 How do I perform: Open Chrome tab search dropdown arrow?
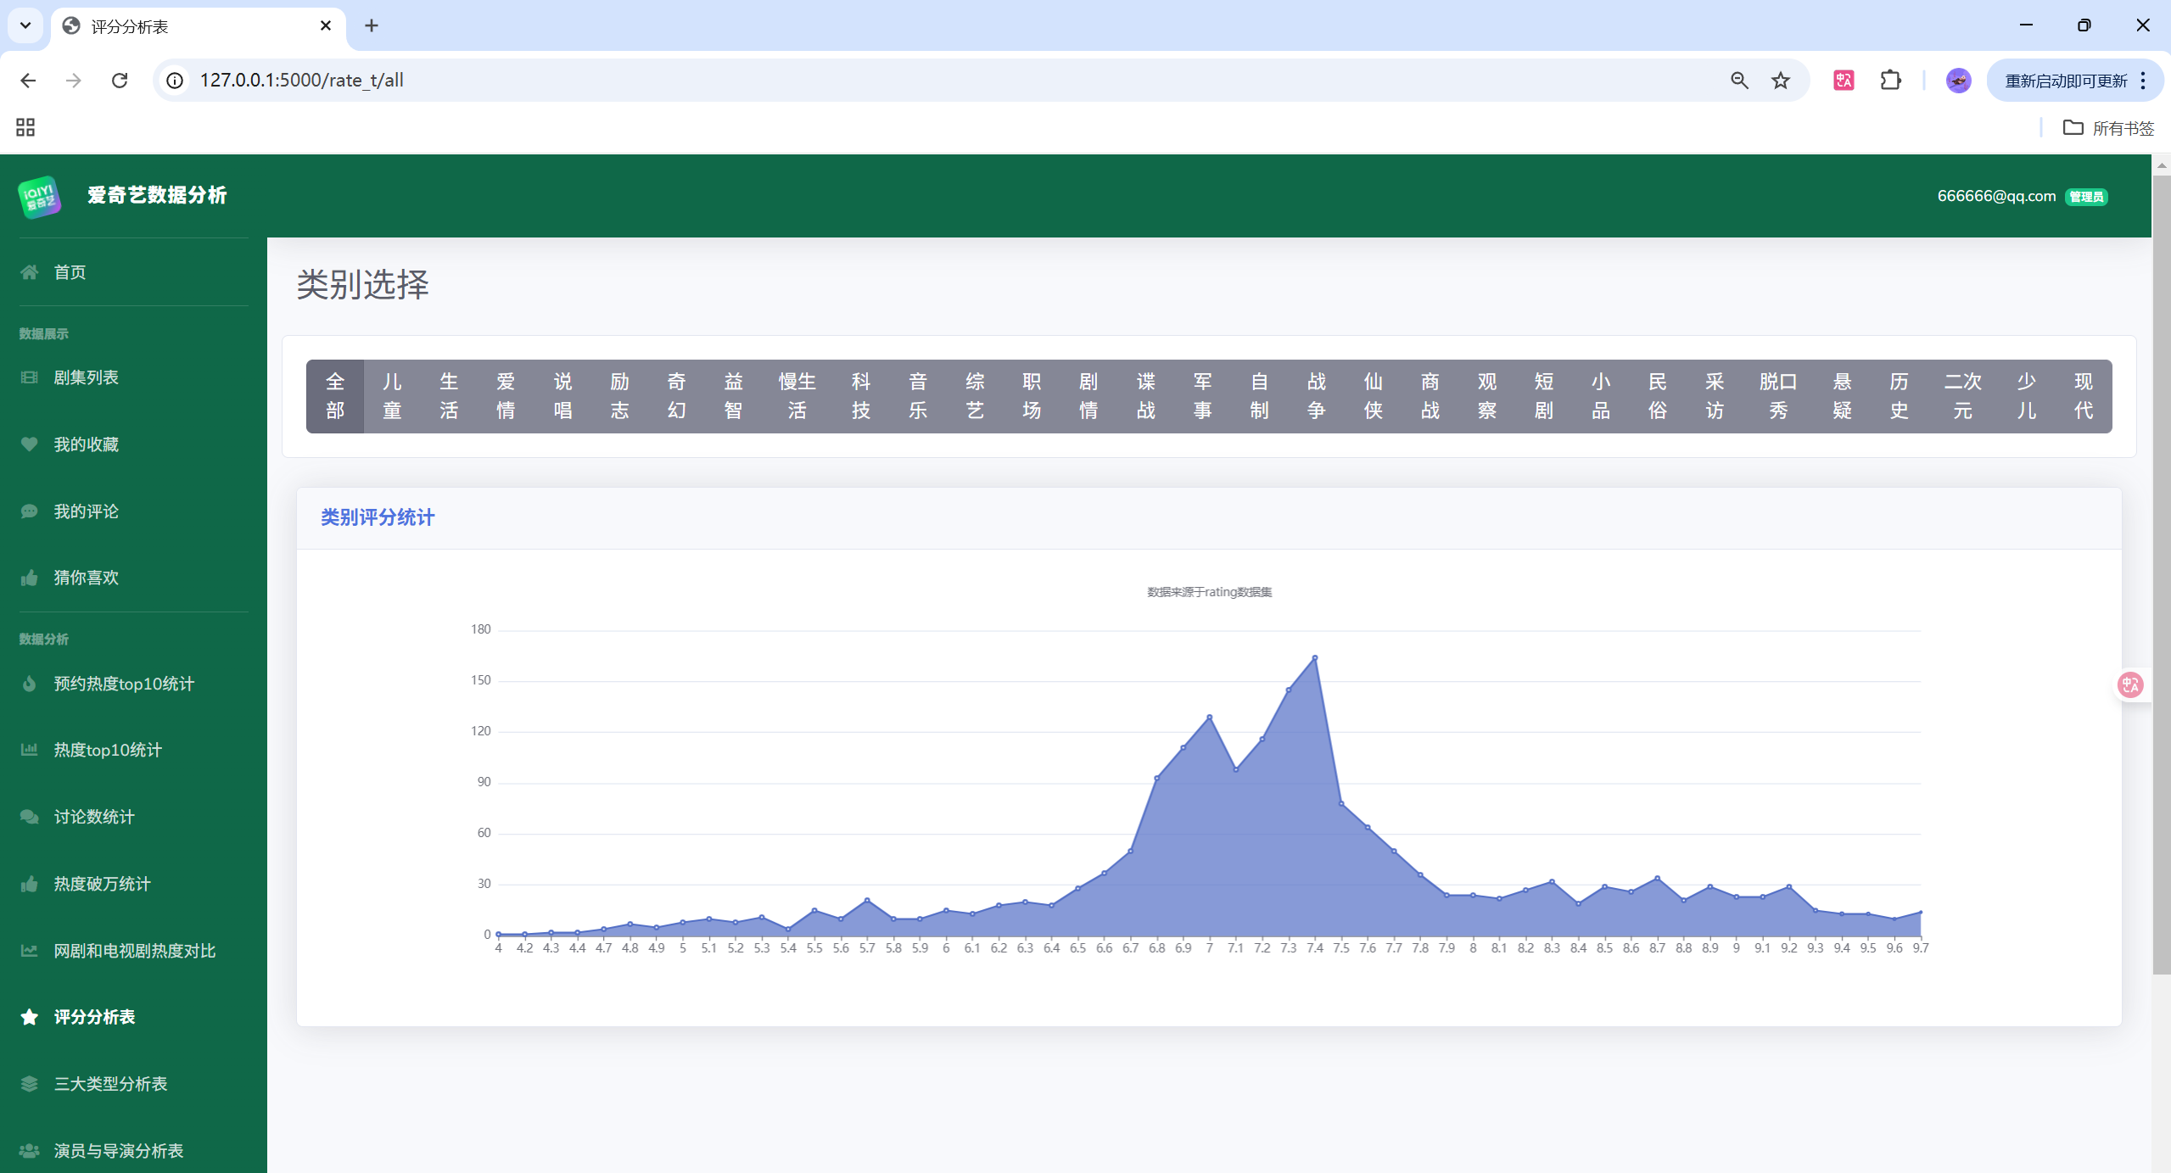pyautogui.click(x=25, y=25)
